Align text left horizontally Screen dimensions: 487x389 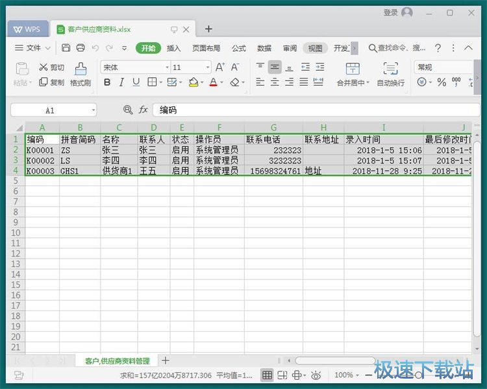[260, 82]
